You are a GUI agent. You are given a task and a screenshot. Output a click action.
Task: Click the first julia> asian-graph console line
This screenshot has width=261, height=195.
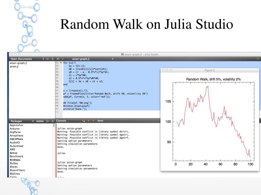coord(70,128)
